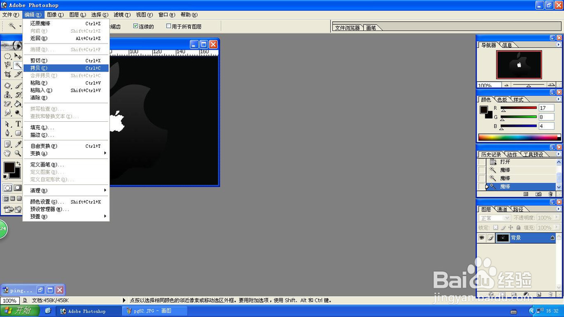
Task: Toggle lock position icon in Layers panel
Action: (511, 227)
